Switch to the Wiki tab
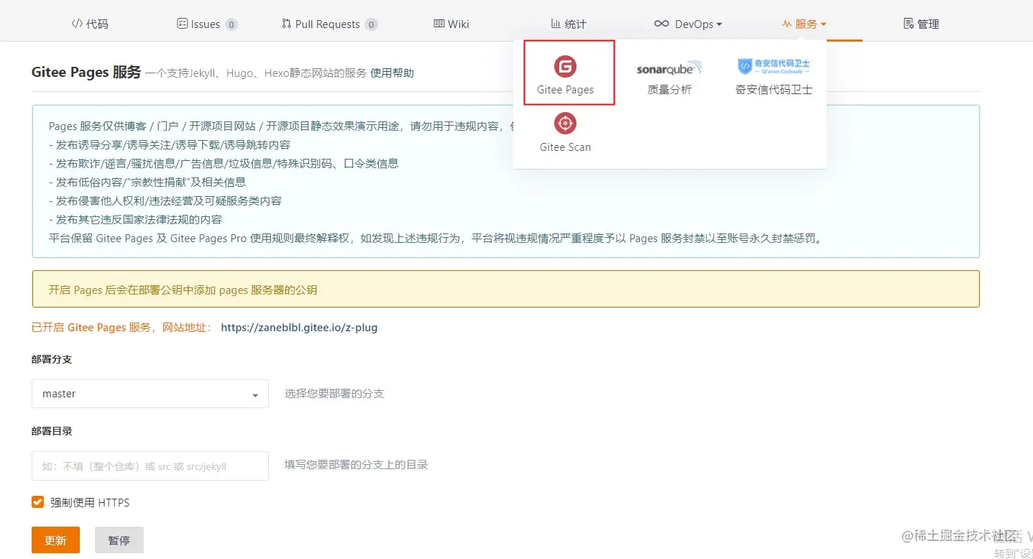The height and width of the screenshot is (559, 1033). click(x=451, y=24)
